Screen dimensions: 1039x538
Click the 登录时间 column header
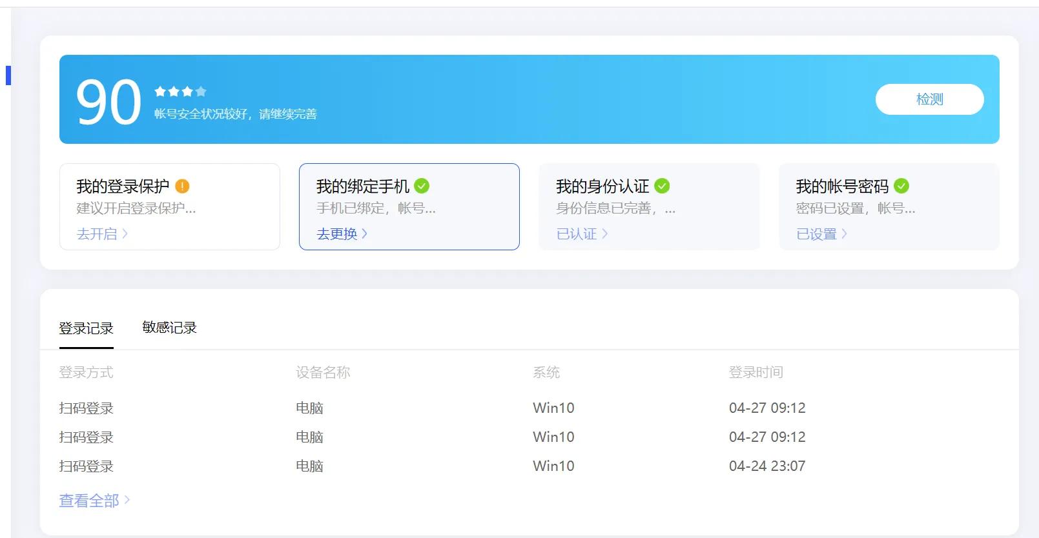coord(756,372)
